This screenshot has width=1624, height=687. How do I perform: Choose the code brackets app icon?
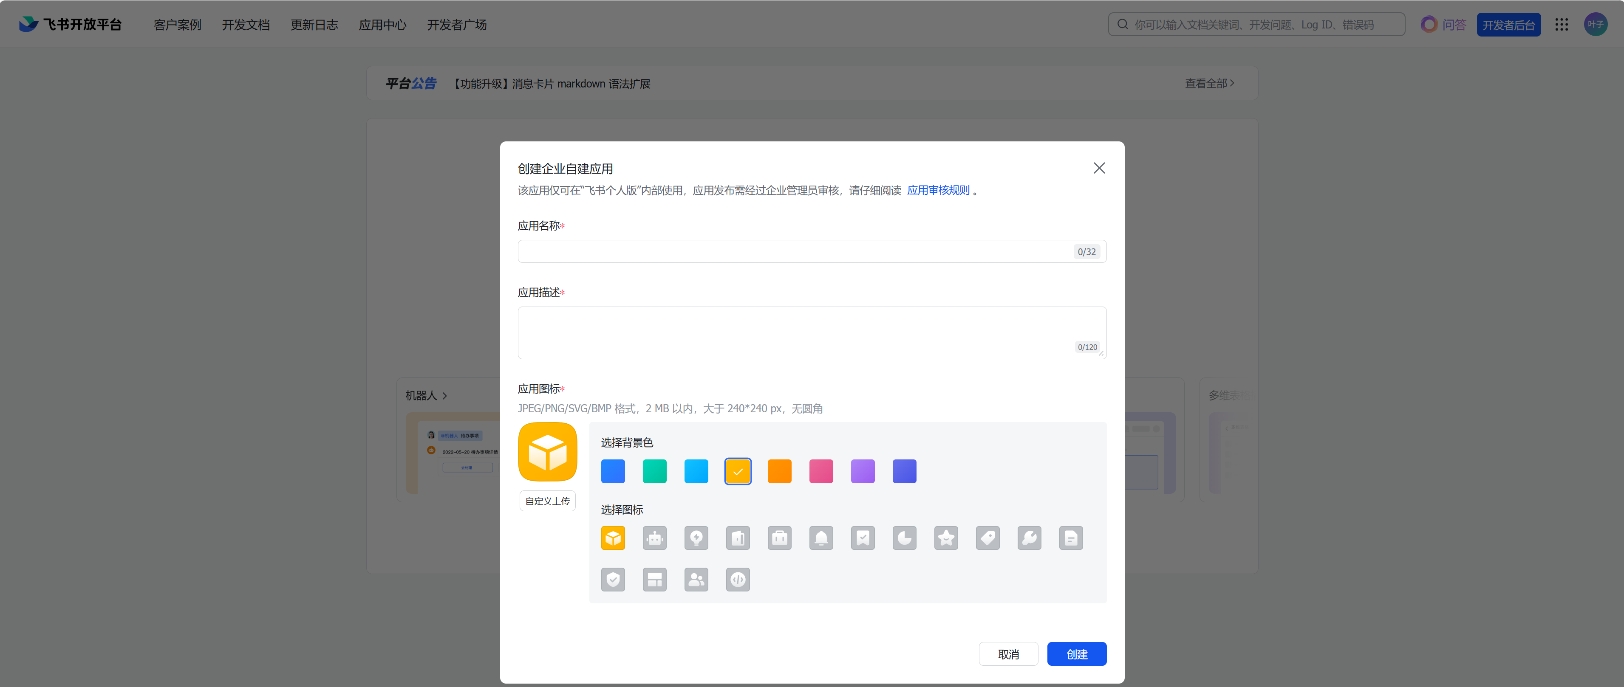coord(738,580)
